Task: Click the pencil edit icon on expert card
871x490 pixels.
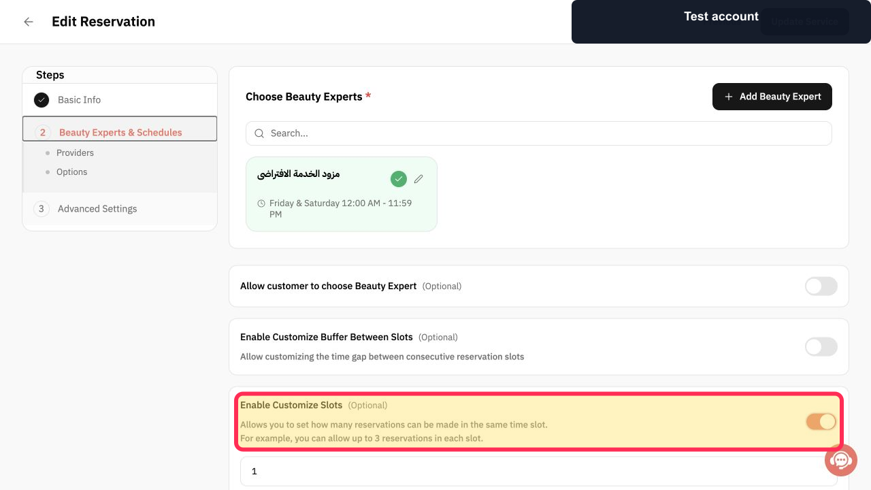Action: point(418,179)
